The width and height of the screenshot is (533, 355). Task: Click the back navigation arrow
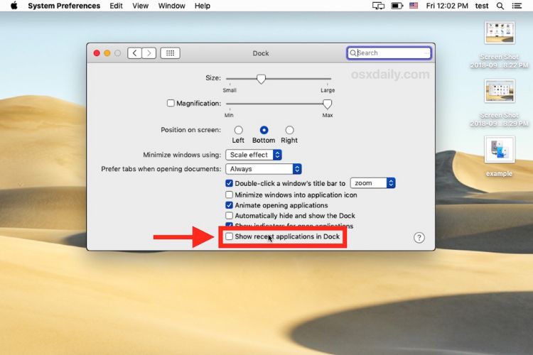point(134,53)
